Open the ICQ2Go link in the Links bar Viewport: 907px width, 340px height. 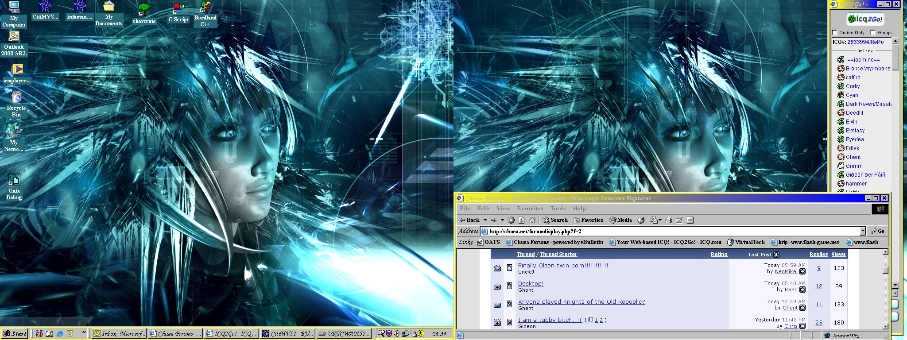coord(665,242)
